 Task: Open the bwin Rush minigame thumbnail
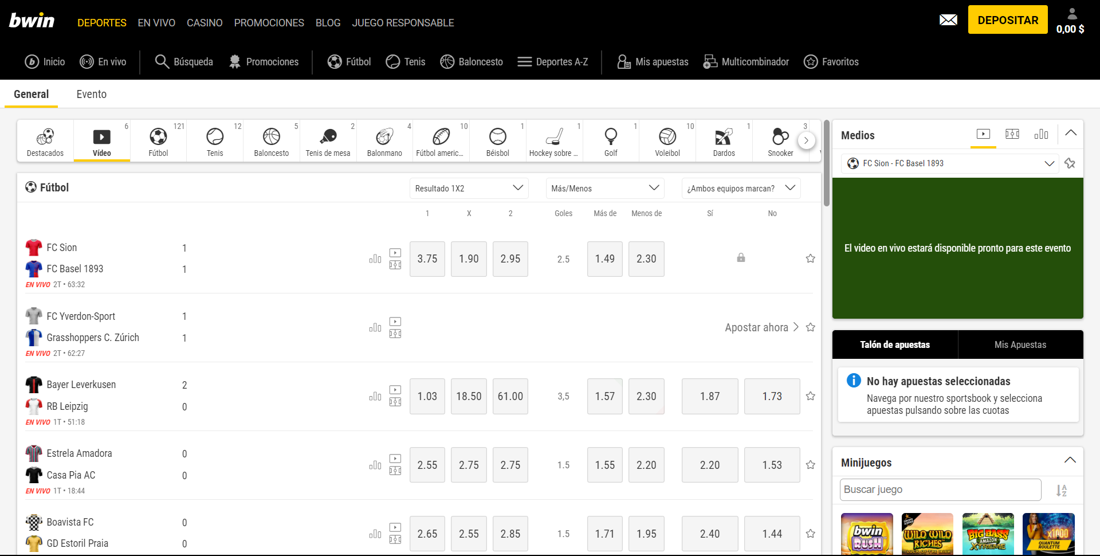pos(867,534)
